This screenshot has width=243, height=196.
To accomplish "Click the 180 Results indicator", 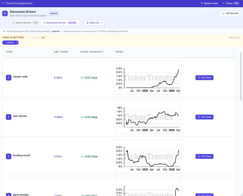I will (x=230, y=13).
